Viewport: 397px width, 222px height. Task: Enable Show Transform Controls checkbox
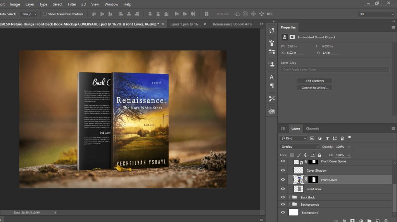[x=45, y=14]
